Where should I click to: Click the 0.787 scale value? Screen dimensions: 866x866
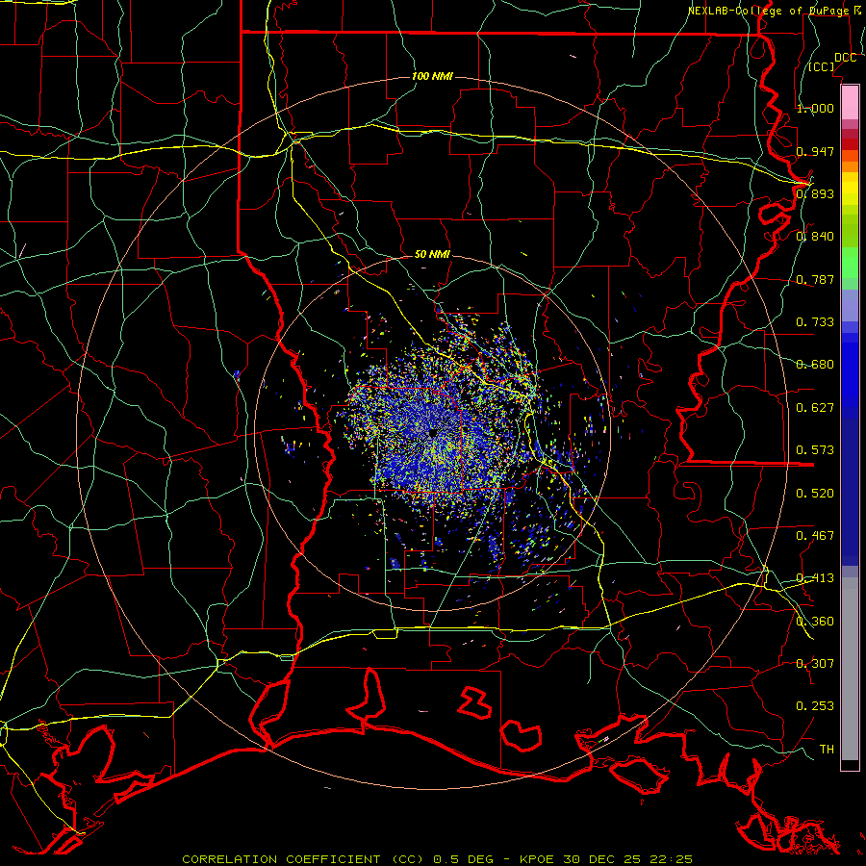(x=815, y=279)
